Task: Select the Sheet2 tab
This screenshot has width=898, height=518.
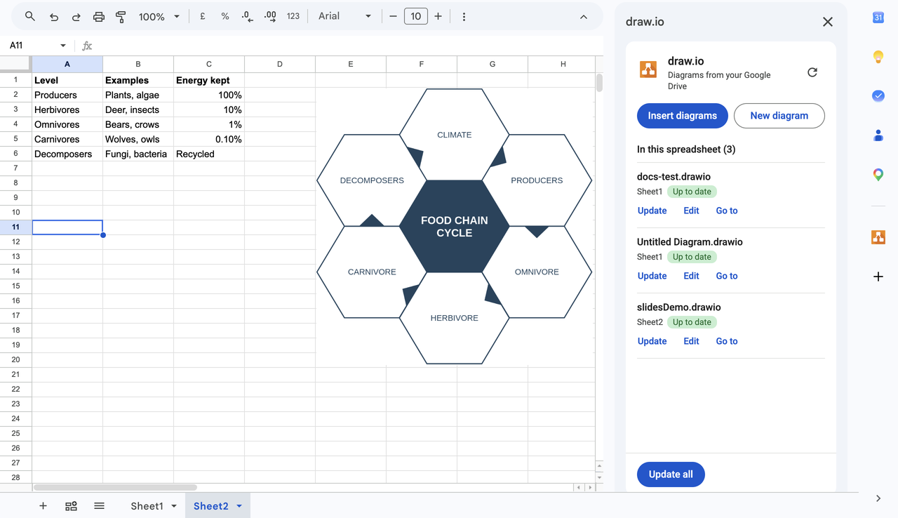Action: [x=211, y=506]
